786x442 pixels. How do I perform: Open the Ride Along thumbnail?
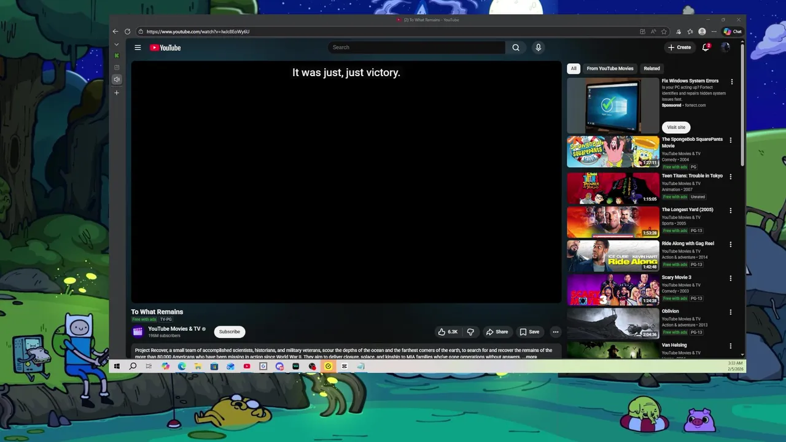[x=613, y=255]
